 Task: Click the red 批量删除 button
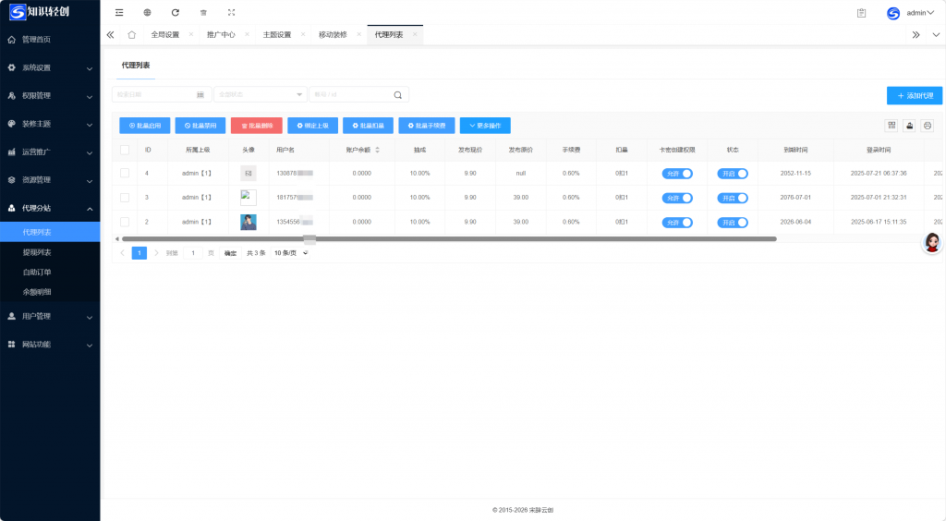click(257, 126)
